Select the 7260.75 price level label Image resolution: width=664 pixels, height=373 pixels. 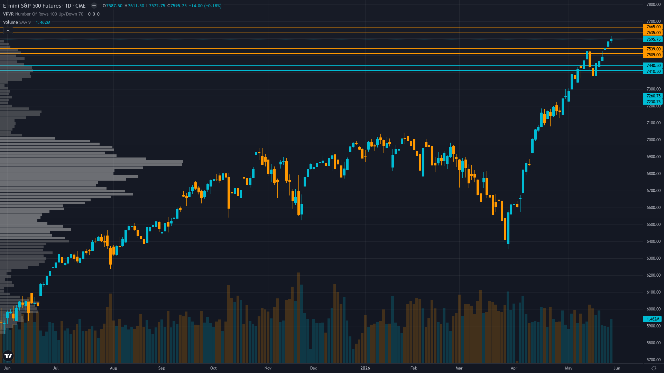tap(653, 96)
